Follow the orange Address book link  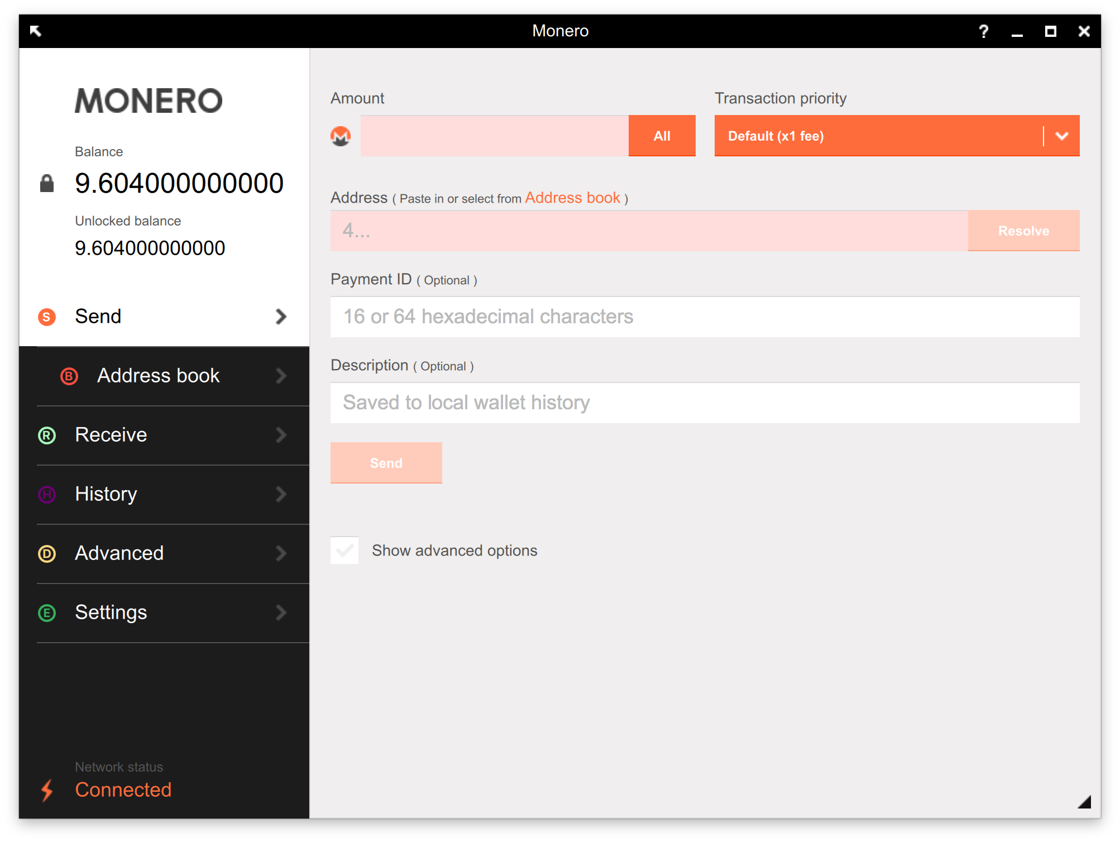[572, 198]
